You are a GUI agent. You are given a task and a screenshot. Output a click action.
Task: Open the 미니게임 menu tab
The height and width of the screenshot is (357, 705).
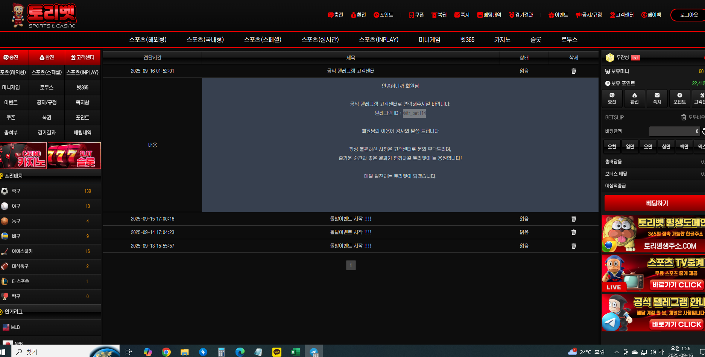pos(429,39)
